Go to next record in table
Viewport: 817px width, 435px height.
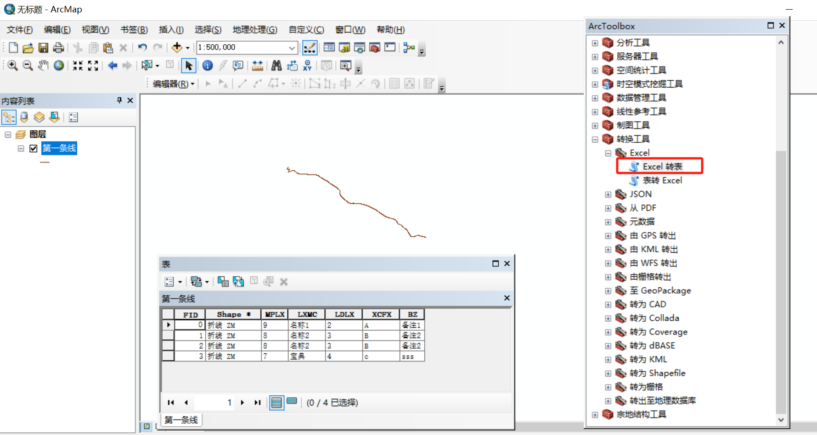click(x=242, y=402)
